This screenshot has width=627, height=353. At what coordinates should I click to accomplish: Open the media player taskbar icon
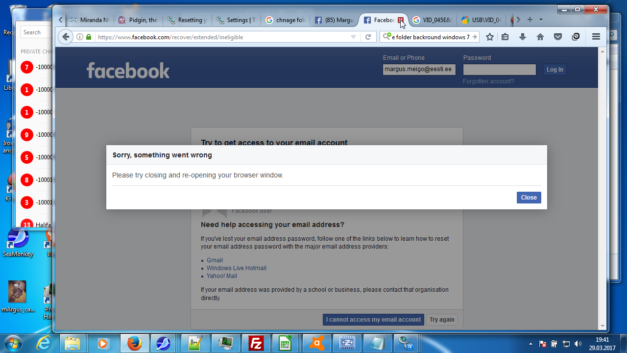103,343
